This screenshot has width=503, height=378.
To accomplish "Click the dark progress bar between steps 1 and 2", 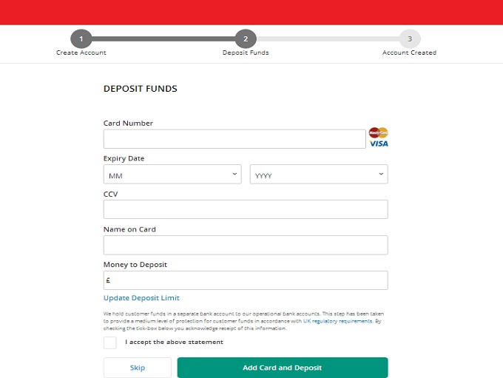I will (x=163, y=39).
